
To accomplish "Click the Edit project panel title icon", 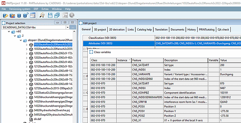I will 81,23.
